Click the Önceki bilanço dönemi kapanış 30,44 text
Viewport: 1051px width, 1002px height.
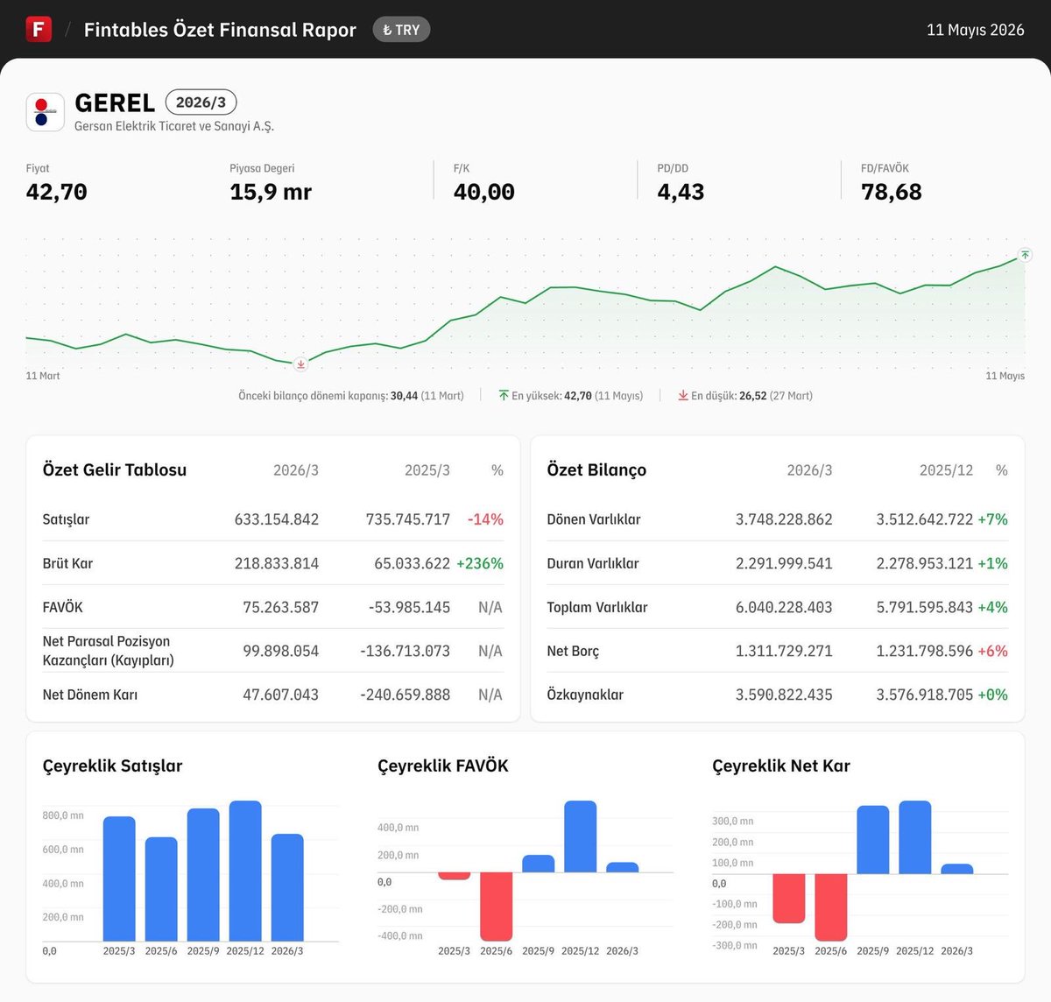[351, 396]
